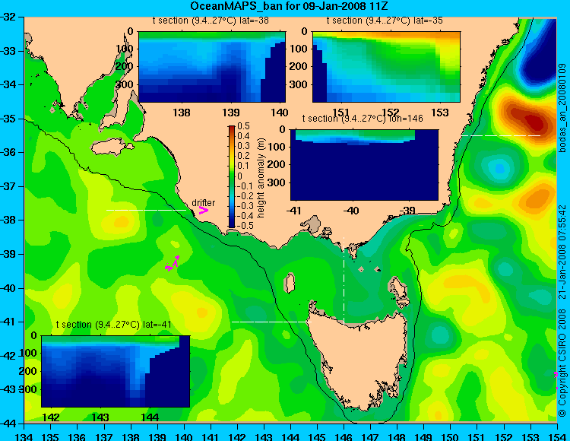Click the '152' axis label under the lat=-35 section

(391, 113)
